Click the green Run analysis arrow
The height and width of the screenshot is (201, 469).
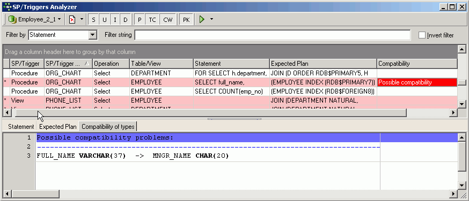[202, 20]
